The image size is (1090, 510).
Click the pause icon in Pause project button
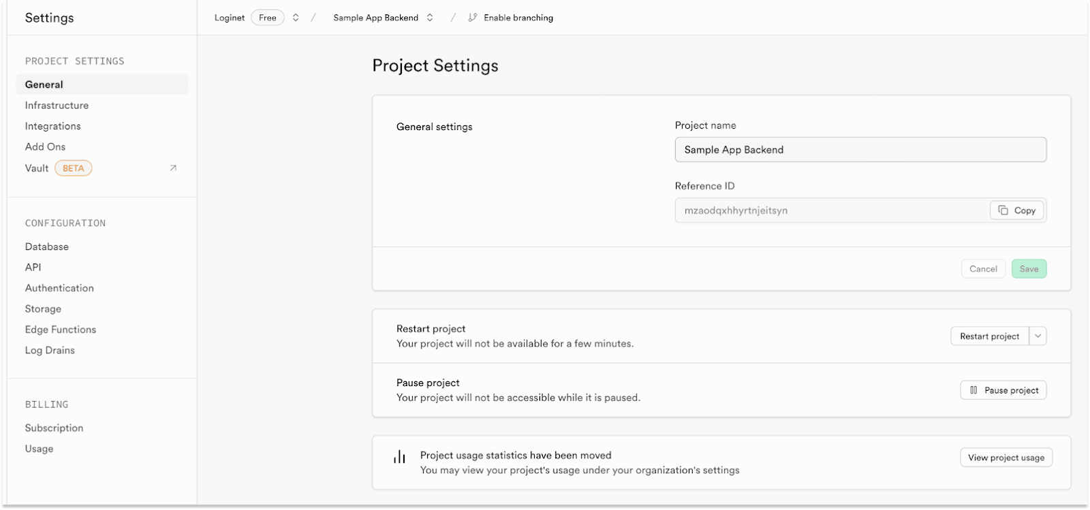(974, 390)
